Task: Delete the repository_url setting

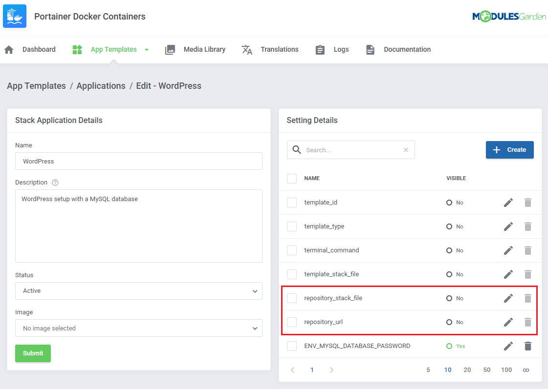Action: click(528, 322)
